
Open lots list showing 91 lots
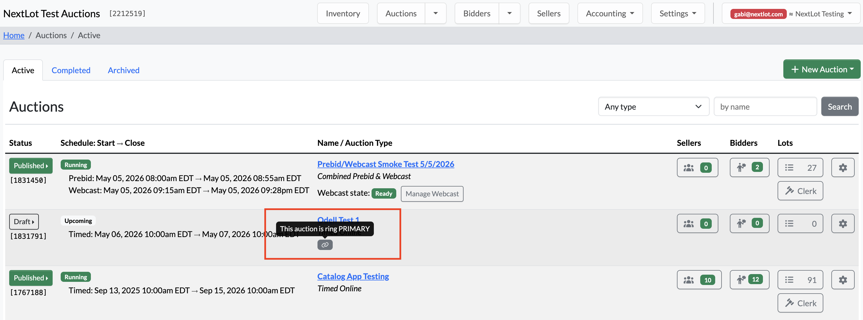pos(800,280)
